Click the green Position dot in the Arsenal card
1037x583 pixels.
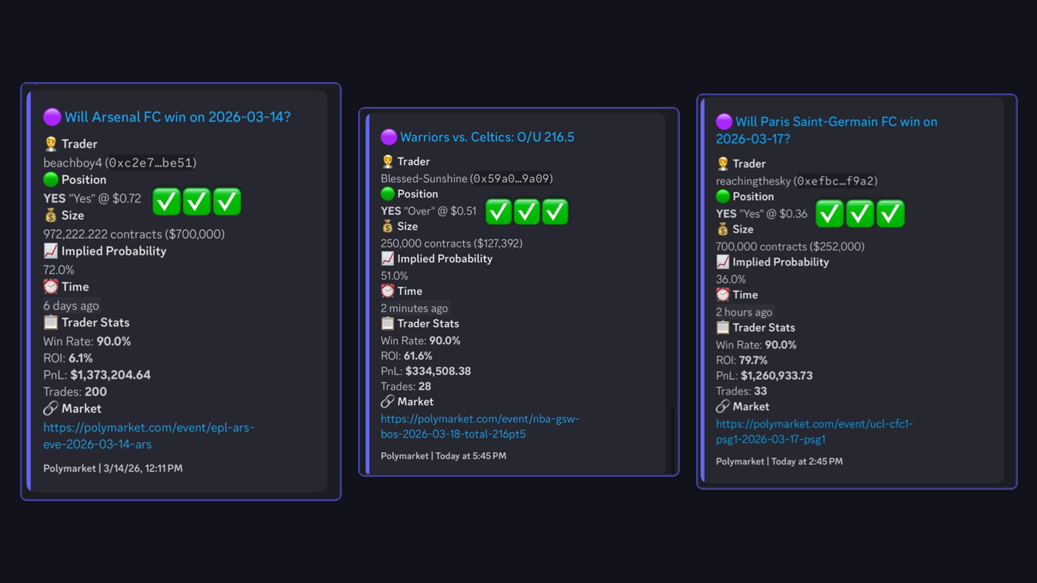(x=51, y=179)
